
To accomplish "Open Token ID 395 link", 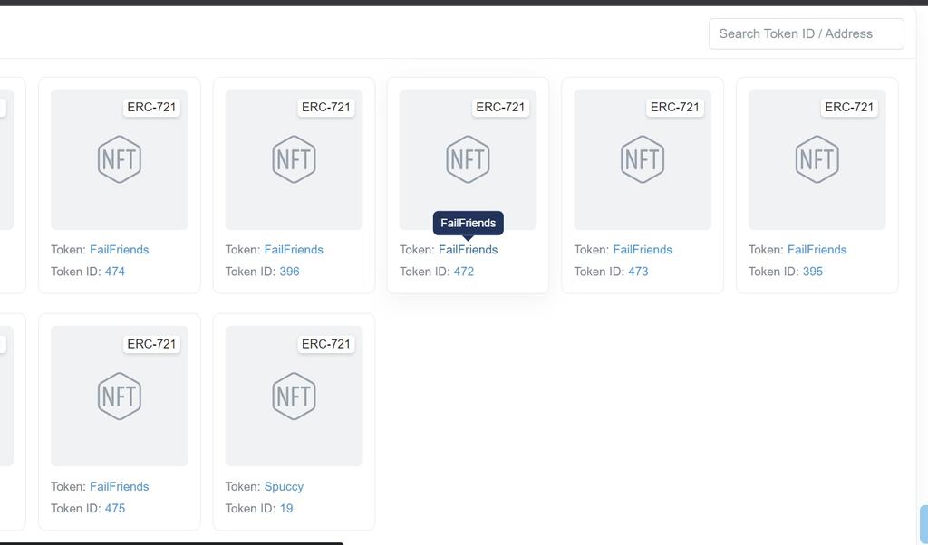I will pyautogui.click(x=813, y=272).
